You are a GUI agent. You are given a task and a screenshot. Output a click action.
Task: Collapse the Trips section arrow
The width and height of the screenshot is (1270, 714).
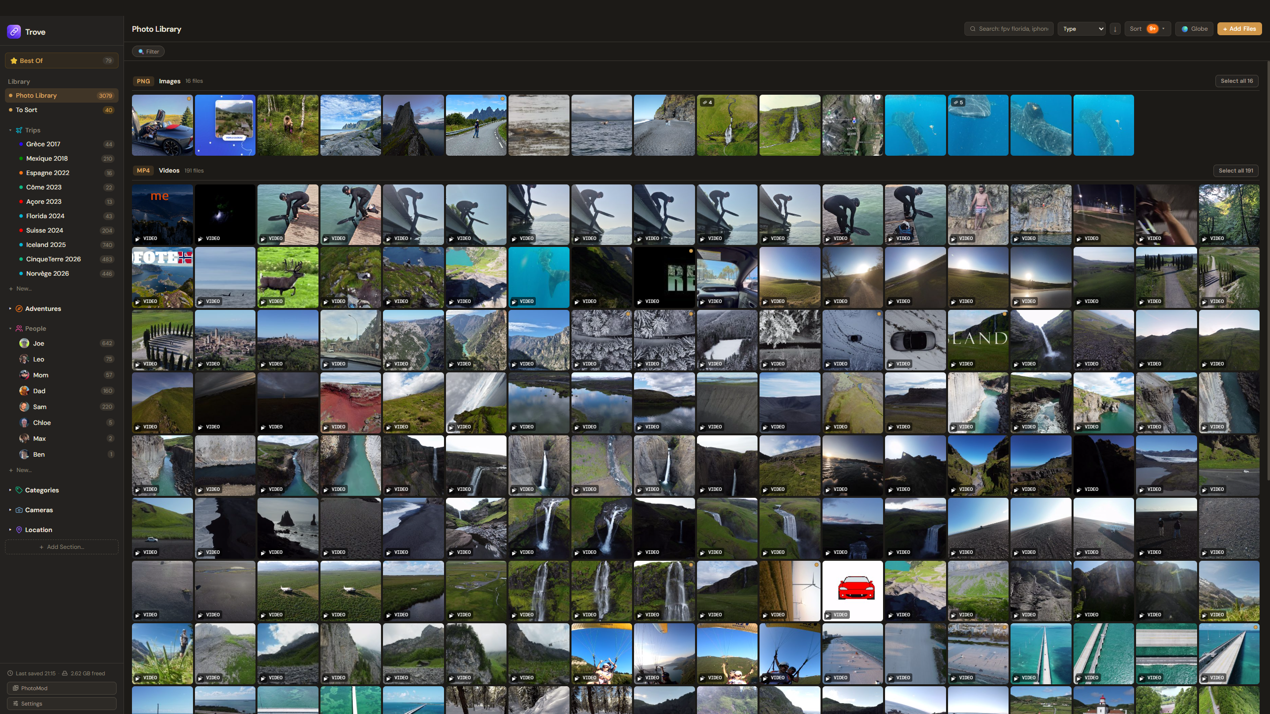10,130
